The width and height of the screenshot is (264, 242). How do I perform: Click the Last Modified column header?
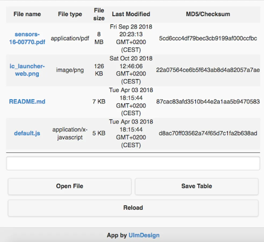131,14
